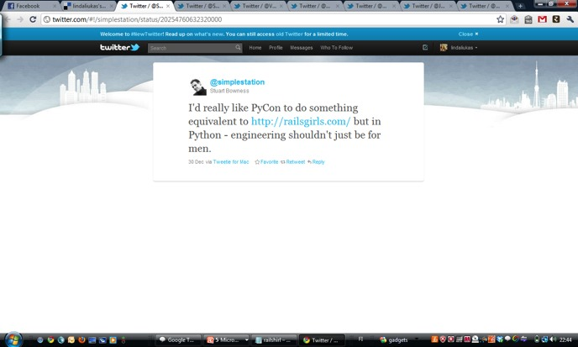Click the lindaliukas account avatar
Screen dimensions: 578x347
point(444,47)
